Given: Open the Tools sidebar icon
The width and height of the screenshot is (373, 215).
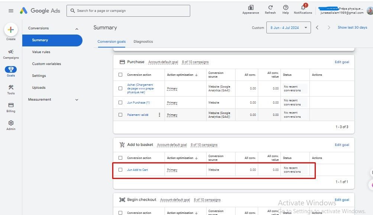Looking at the screenshot, I should (11, 89).
